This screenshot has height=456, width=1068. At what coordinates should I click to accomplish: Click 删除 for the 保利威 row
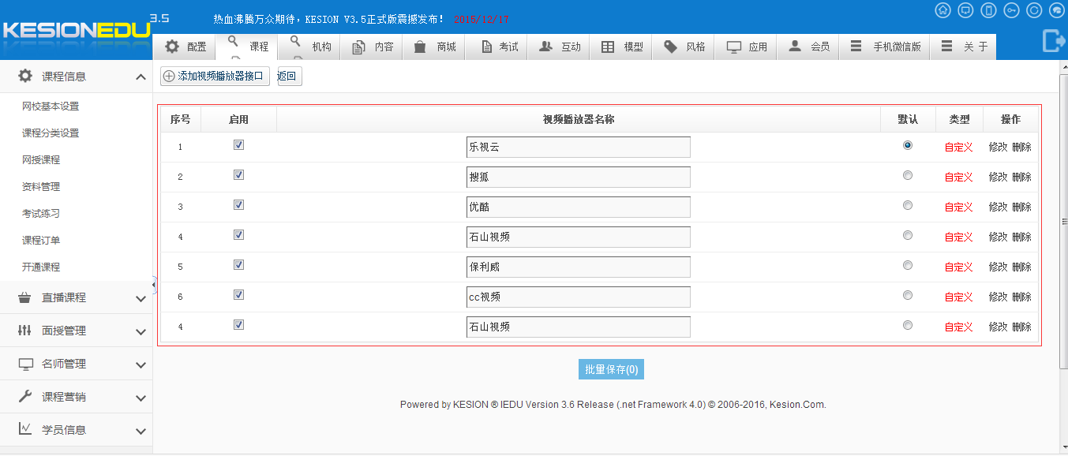(1021, 267)
